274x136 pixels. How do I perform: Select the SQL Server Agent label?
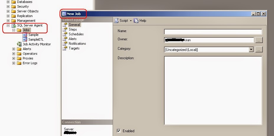tap(30, 25)
